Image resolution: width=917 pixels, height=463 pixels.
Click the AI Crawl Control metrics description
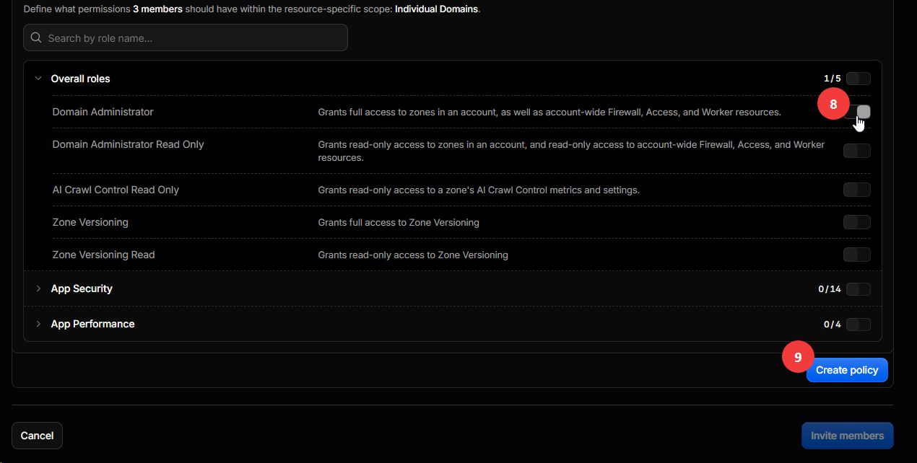[479, 190]
